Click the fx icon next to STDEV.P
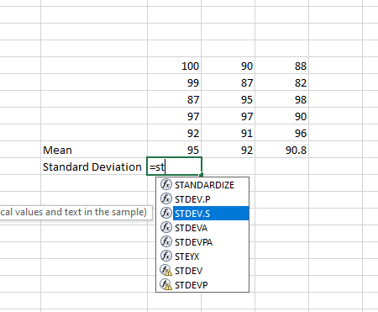Viewport: 378px width, 312px height. coord(166,199)
